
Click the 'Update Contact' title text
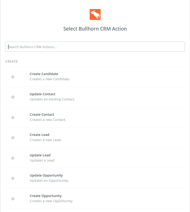tap(43, 94)
